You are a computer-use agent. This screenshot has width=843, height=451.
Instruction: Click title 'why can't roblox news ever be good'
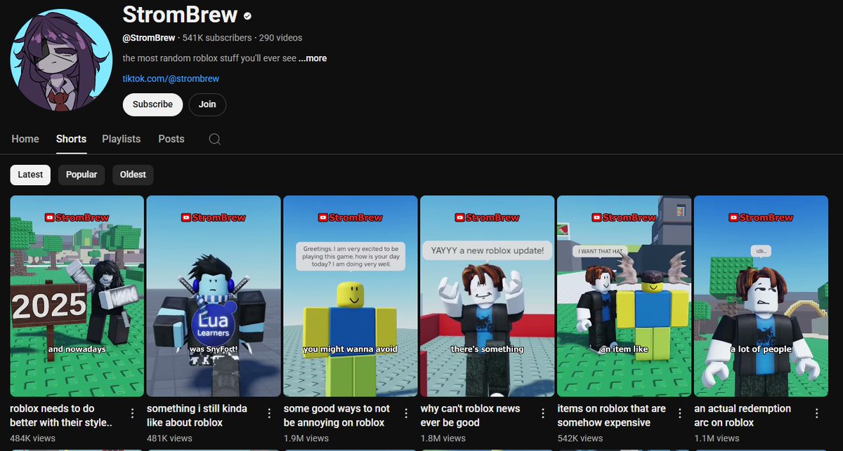(470, 415)
